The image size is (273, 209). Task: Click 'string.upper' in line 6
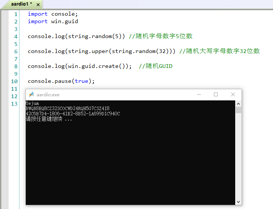(x=88, y=51)
